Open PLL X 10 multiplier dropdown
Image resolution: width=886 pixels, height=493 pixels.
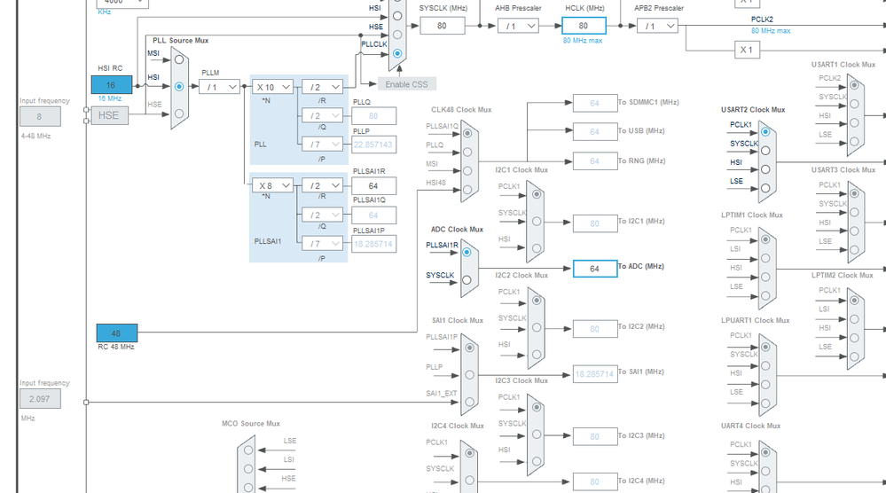point(272,87)
